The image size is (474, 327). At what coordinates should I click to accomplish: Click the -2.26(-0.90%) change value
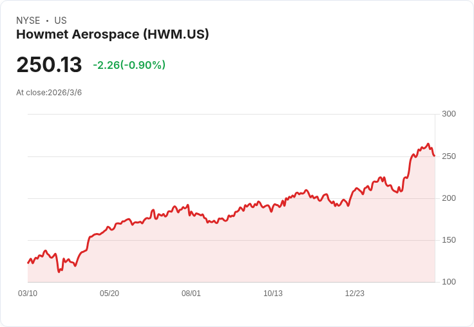point(129,65)
